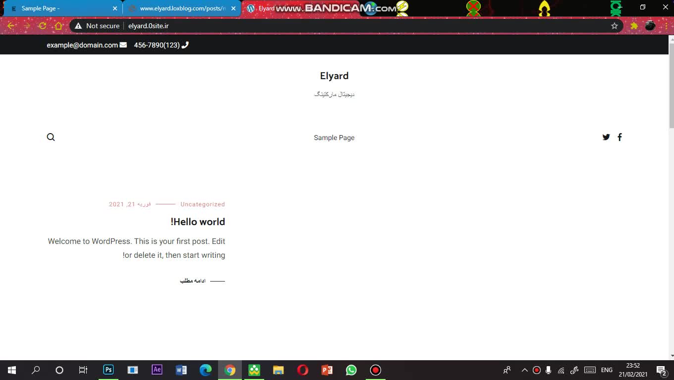Open Photoshop from the taskbar

click(x=108, y=370)
